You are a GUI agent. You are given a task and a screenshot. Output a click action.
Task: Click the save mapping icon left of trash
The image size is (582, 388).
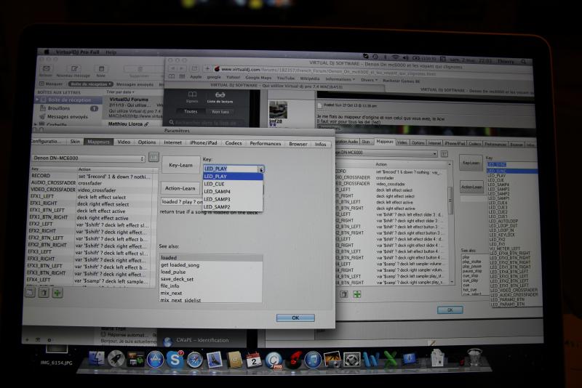pyautogui.click(x=30, y=292)
